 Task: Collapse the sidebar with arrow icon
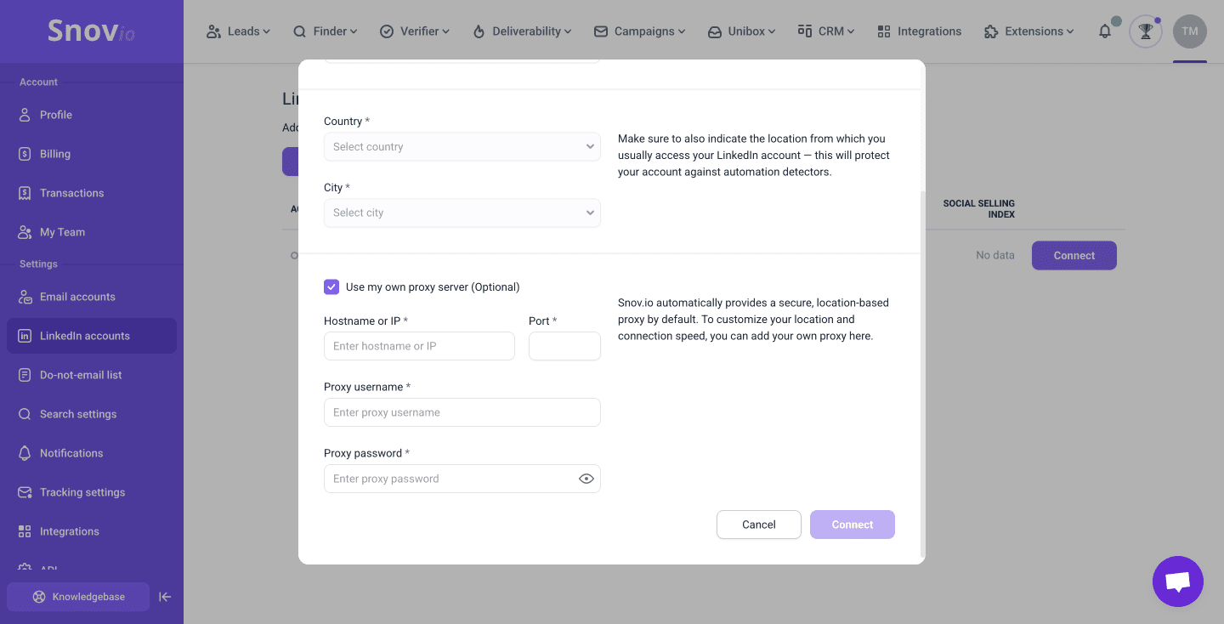point(166,597)
